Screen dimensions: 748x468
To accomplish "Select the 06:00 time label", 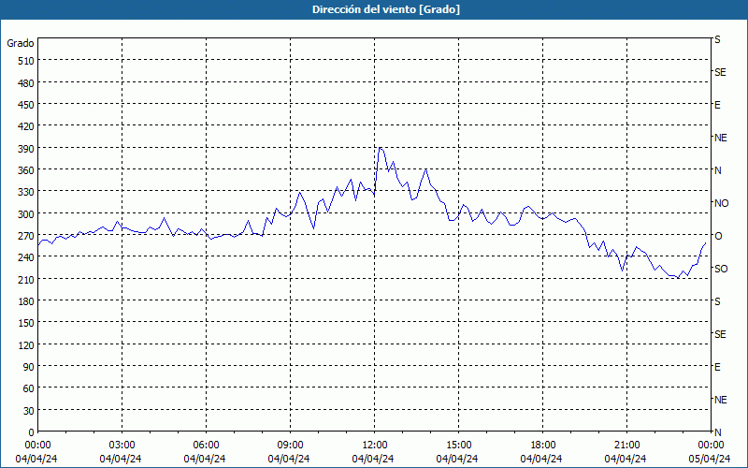I will click(x=206, y=446).
